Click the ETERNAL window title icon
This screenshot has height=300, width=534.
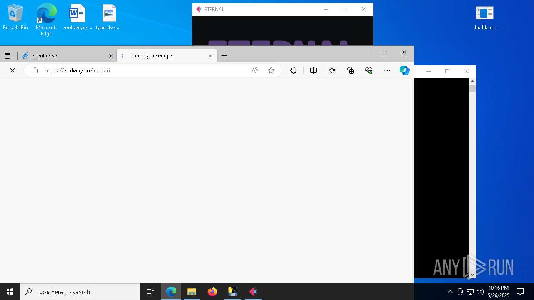click(199, 9)
